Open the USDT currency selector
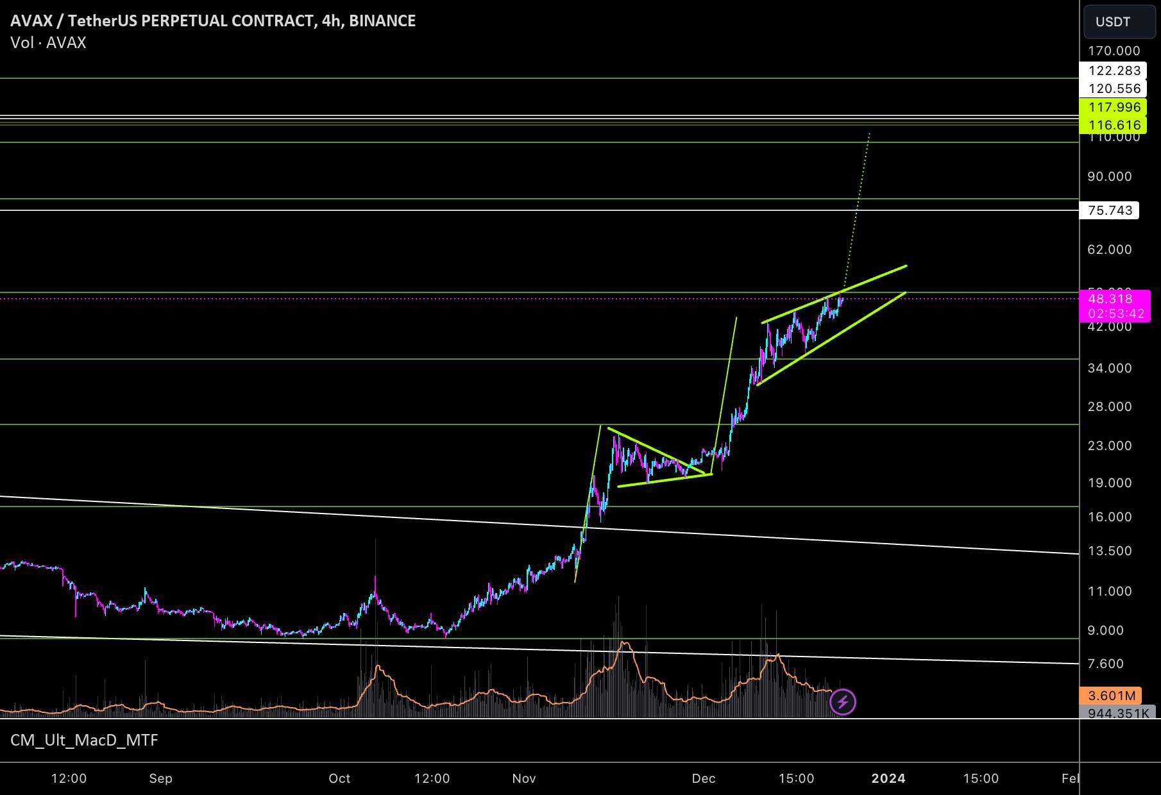This screenshot has height=795, width=1161. pyautogui.click(x=1119, y=22)
